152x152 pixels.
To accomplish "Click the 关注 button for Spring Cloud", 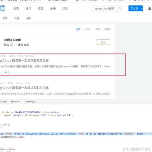I will 103,42.
